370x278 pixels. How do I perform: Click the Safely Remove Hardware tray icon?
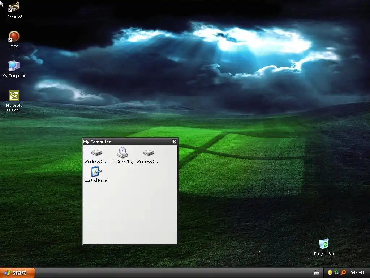click(336, 273)
